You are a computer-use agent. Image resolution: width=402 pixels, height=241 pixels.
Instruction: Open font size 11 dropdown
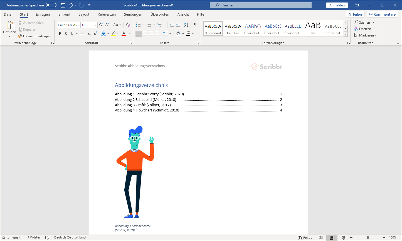coord(96,25)
